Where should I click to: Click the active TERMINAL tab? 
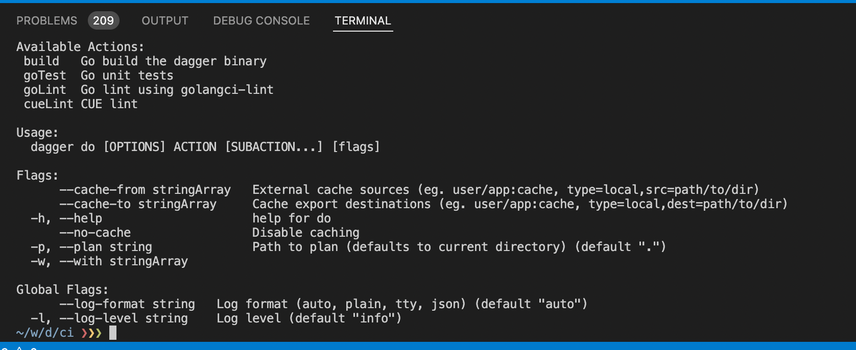coord(363,21)
